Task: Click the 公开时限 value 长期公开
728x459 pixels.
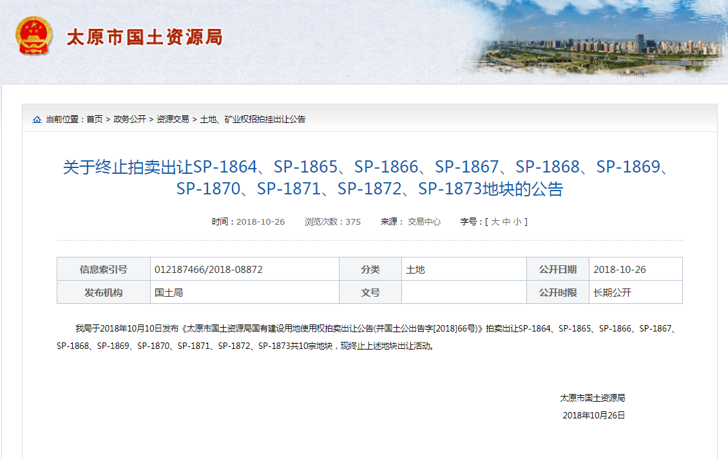Action: (612, 292)
